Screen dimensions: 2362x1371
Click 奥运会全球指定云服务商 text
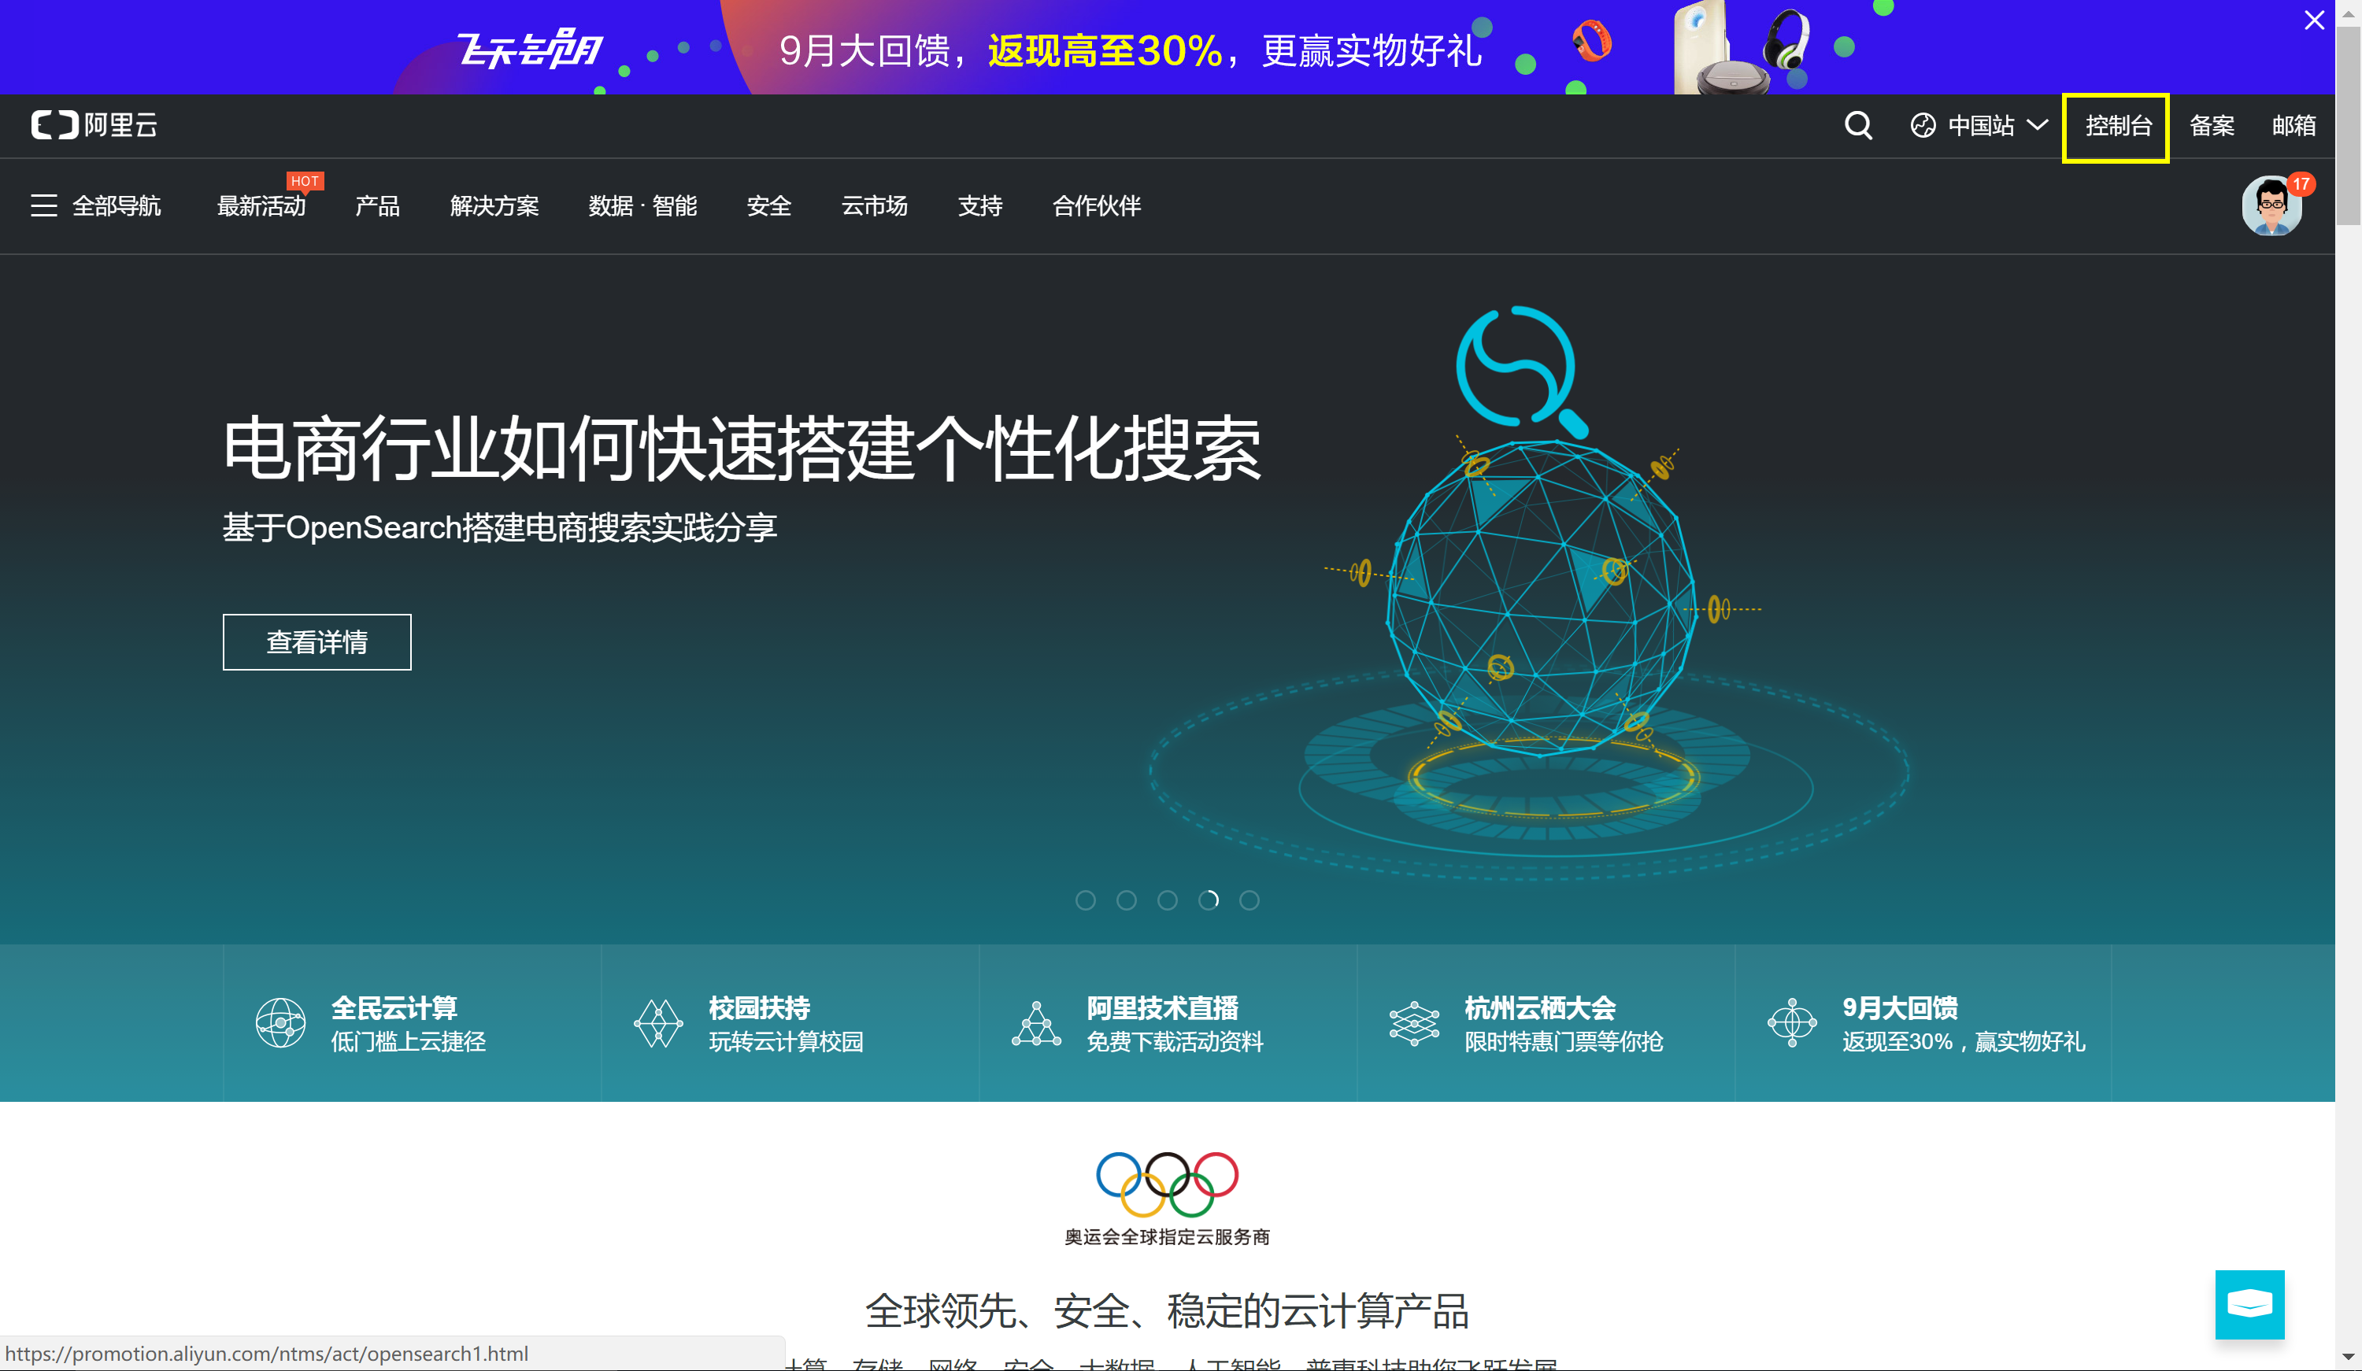[1167, 1237]
